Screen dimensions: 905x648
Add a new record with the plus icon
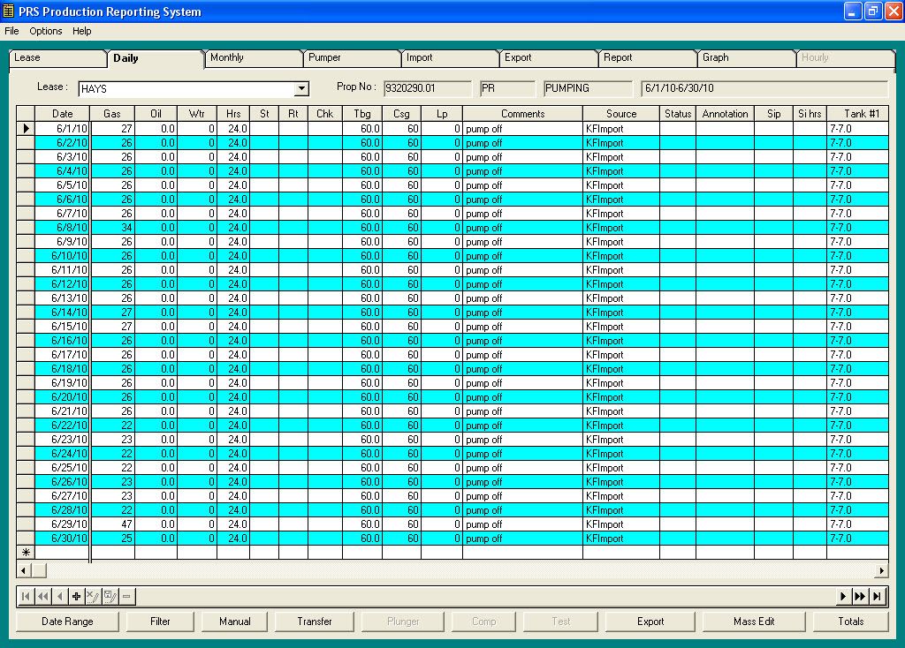[76, 596]
